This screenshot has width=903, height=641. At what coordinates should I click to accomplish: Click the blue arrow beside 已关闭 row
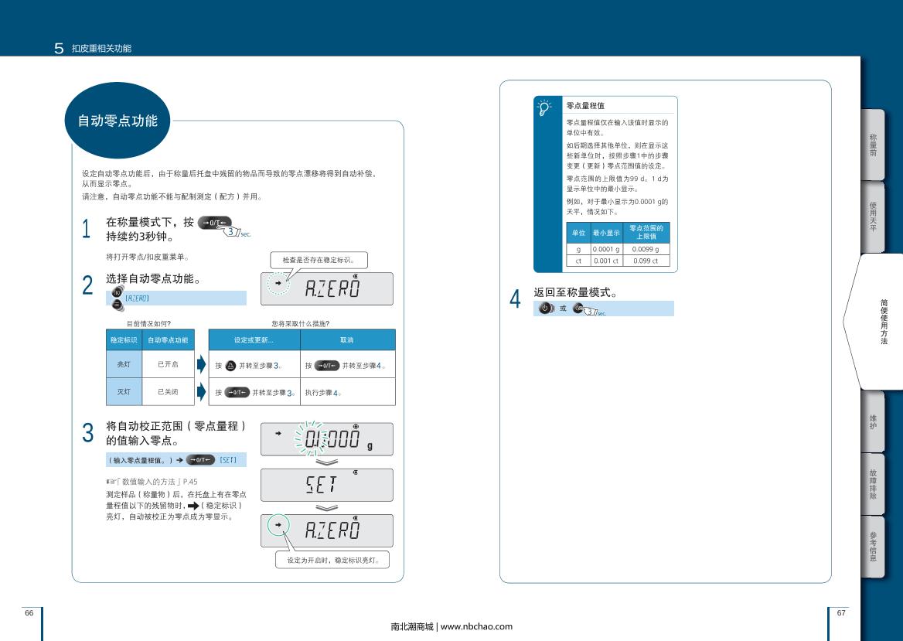(201, 392)
